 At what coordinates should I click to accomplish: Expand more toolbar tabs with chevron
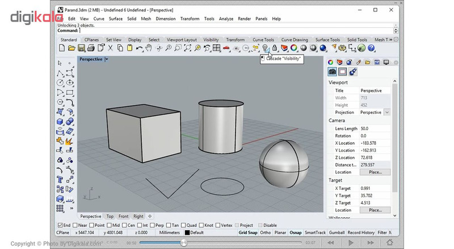390,39
